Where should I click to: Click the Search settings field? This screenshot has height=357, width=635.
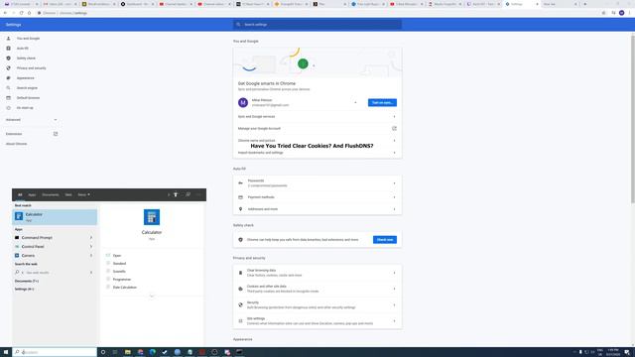point(317,24)
